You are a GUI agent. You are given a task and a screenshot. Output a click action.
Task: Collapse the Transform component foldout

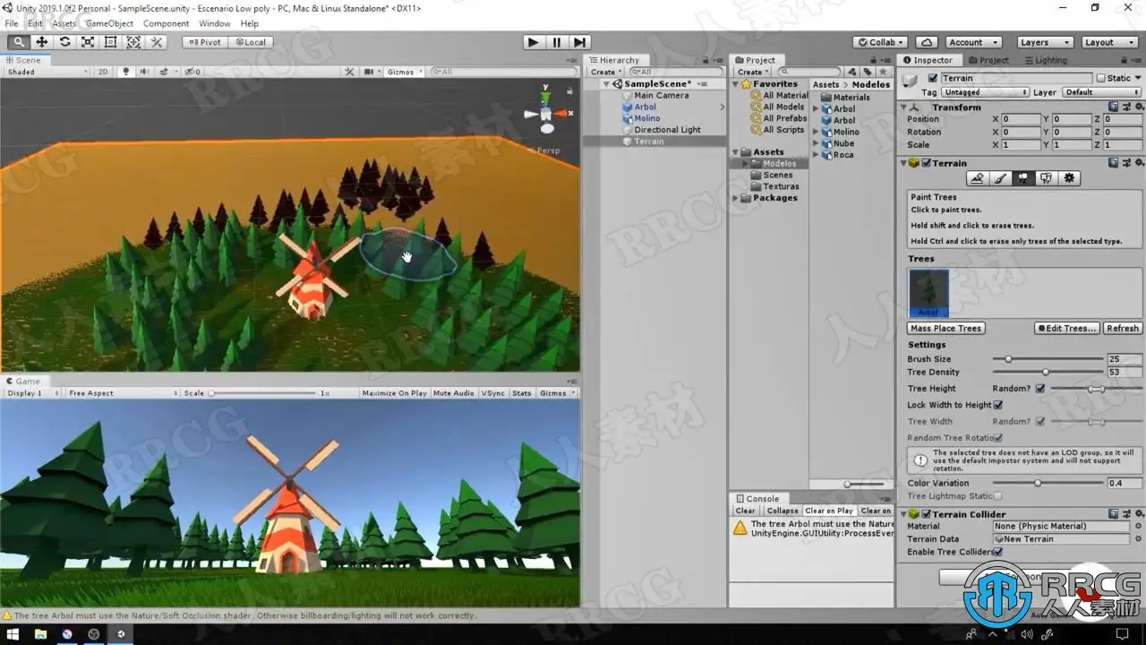click(903, 107)
